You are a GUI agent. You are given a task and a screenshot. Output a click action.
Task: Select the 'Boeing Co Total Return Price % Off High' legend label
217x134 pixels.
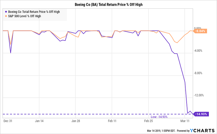tap(34, 12)
